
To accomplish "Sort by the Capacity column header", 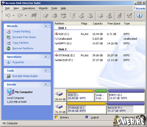I will [x=99, y=23].
